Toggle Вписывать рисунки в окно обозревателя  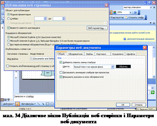tap(61, 77)
